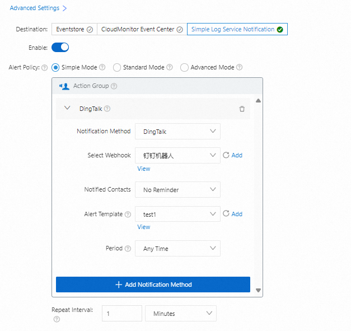Click refresh icon beside Alert Template

point(226,214)
